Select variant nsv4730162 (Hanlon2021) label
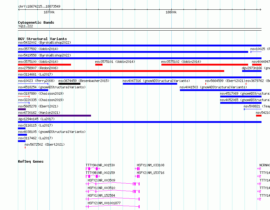This screenshot has height=210, width=270. tap(39, 113)
